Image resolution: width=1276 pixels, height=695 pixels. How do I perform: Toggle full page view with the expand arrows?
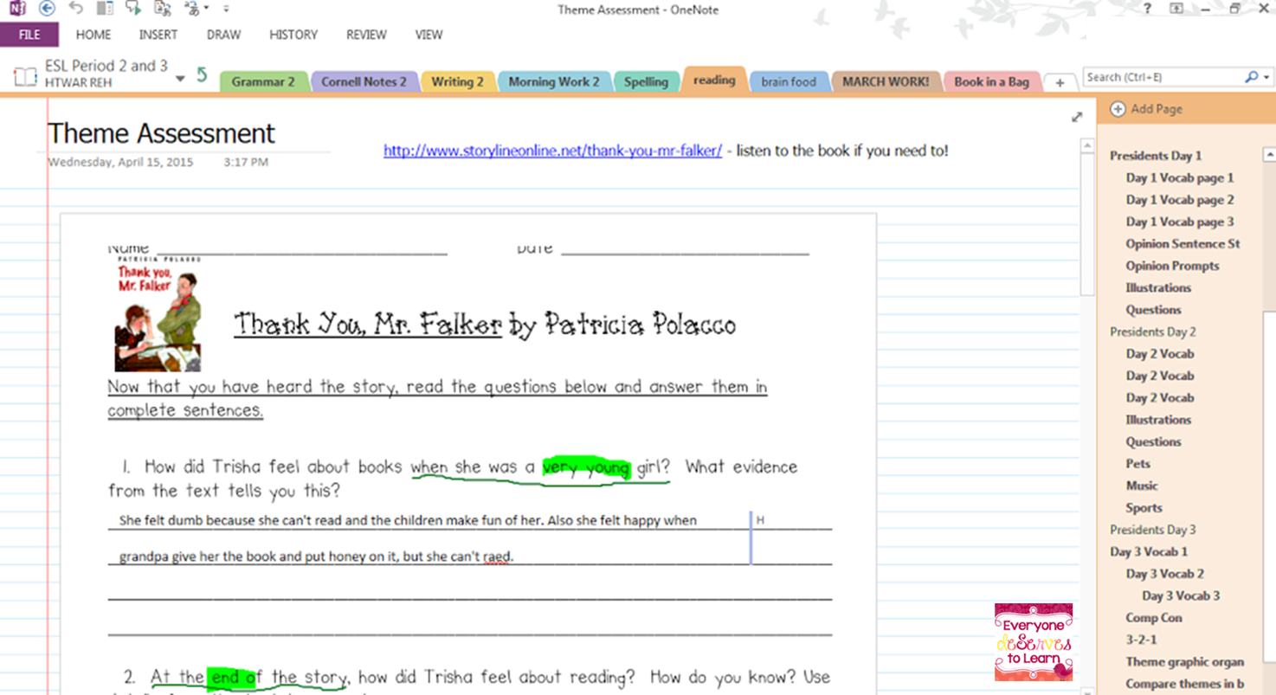(x=1077, y=117)
